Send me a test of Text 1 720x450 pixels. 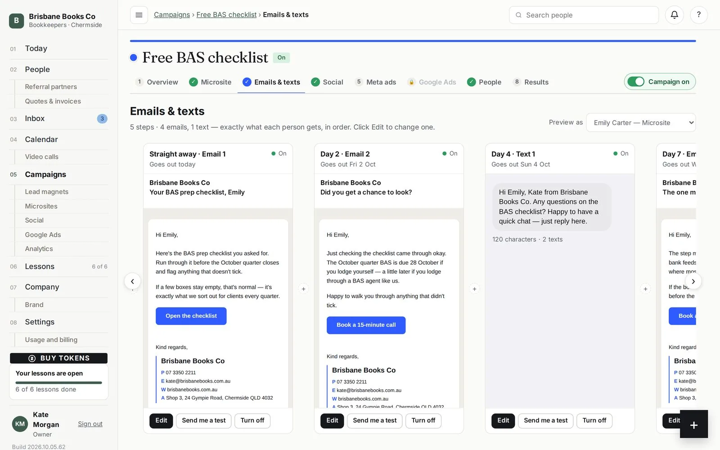coord(546,420)
